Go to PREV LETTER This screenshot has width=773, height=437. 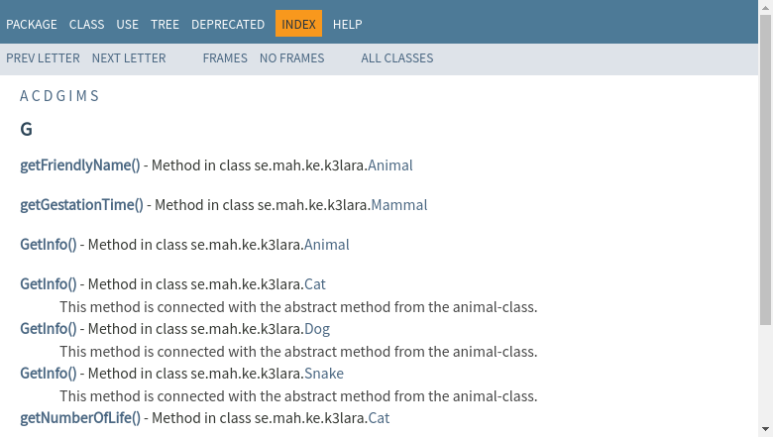[x=43, y=58]
